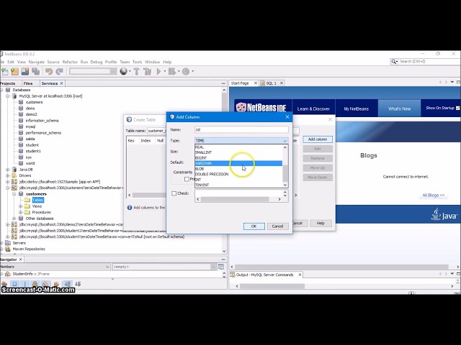
Task: Expand the Other databases node
Action: (x=14, y=218)
